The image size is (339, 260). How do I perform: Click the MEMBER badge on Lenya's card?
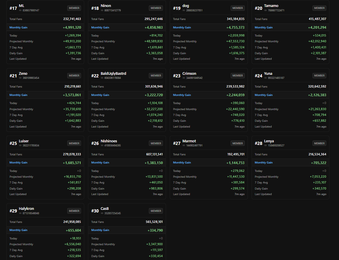(x=319, y=143)
